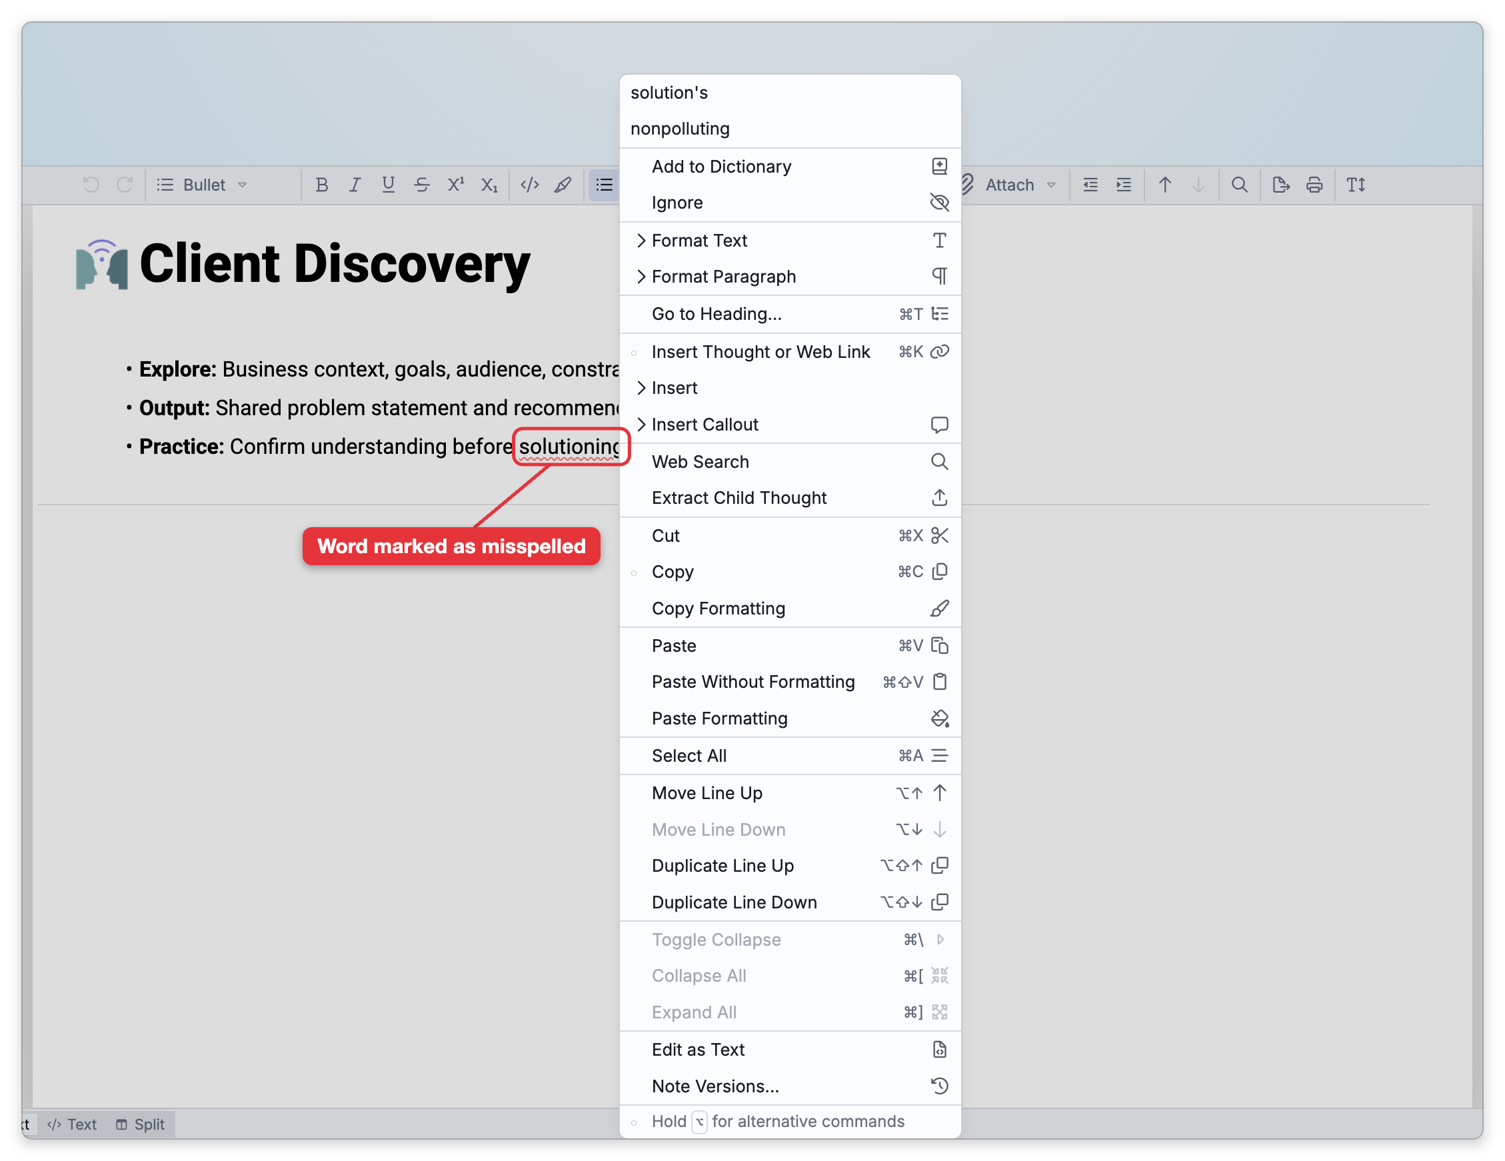This screenshot has height=1161, width=1505.
Task: Select Edit as Text menu entry
Action: [790, 1050]
